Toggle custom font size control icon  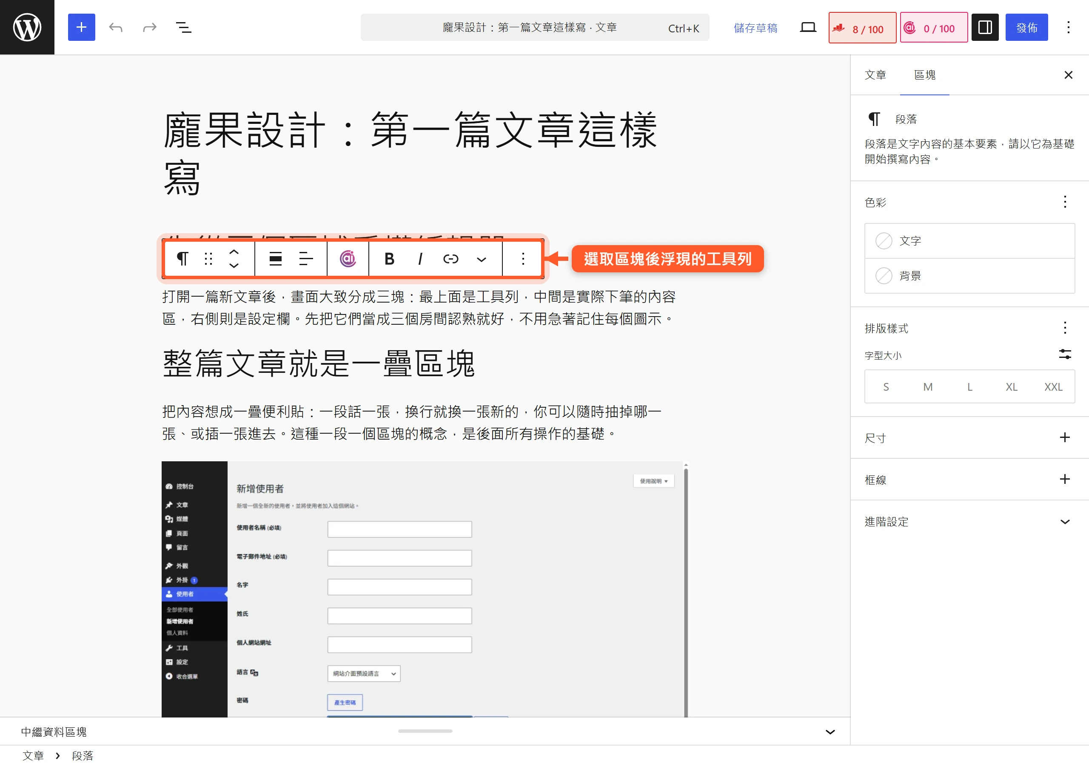[1065, 354]
